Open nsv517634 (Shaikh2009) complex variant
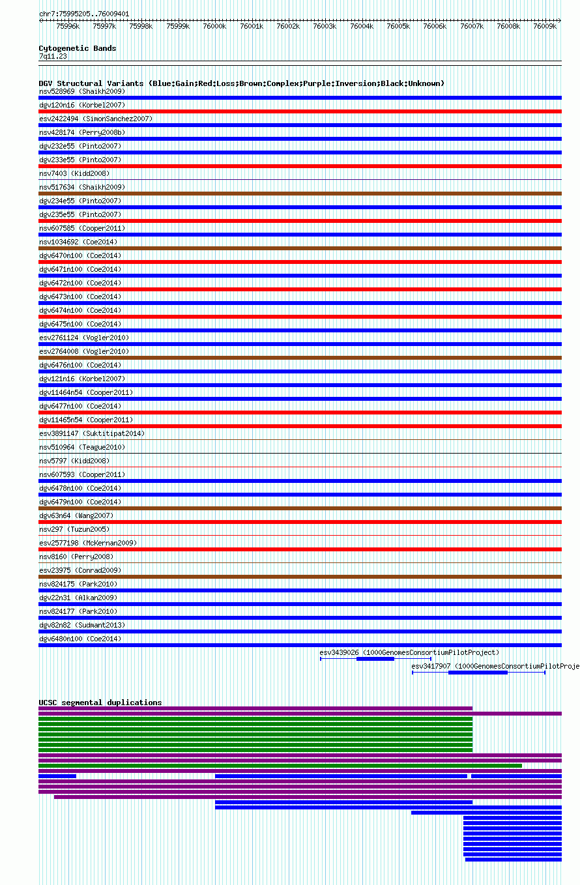The width and height of the screenshot is (580, 885). 82,187
